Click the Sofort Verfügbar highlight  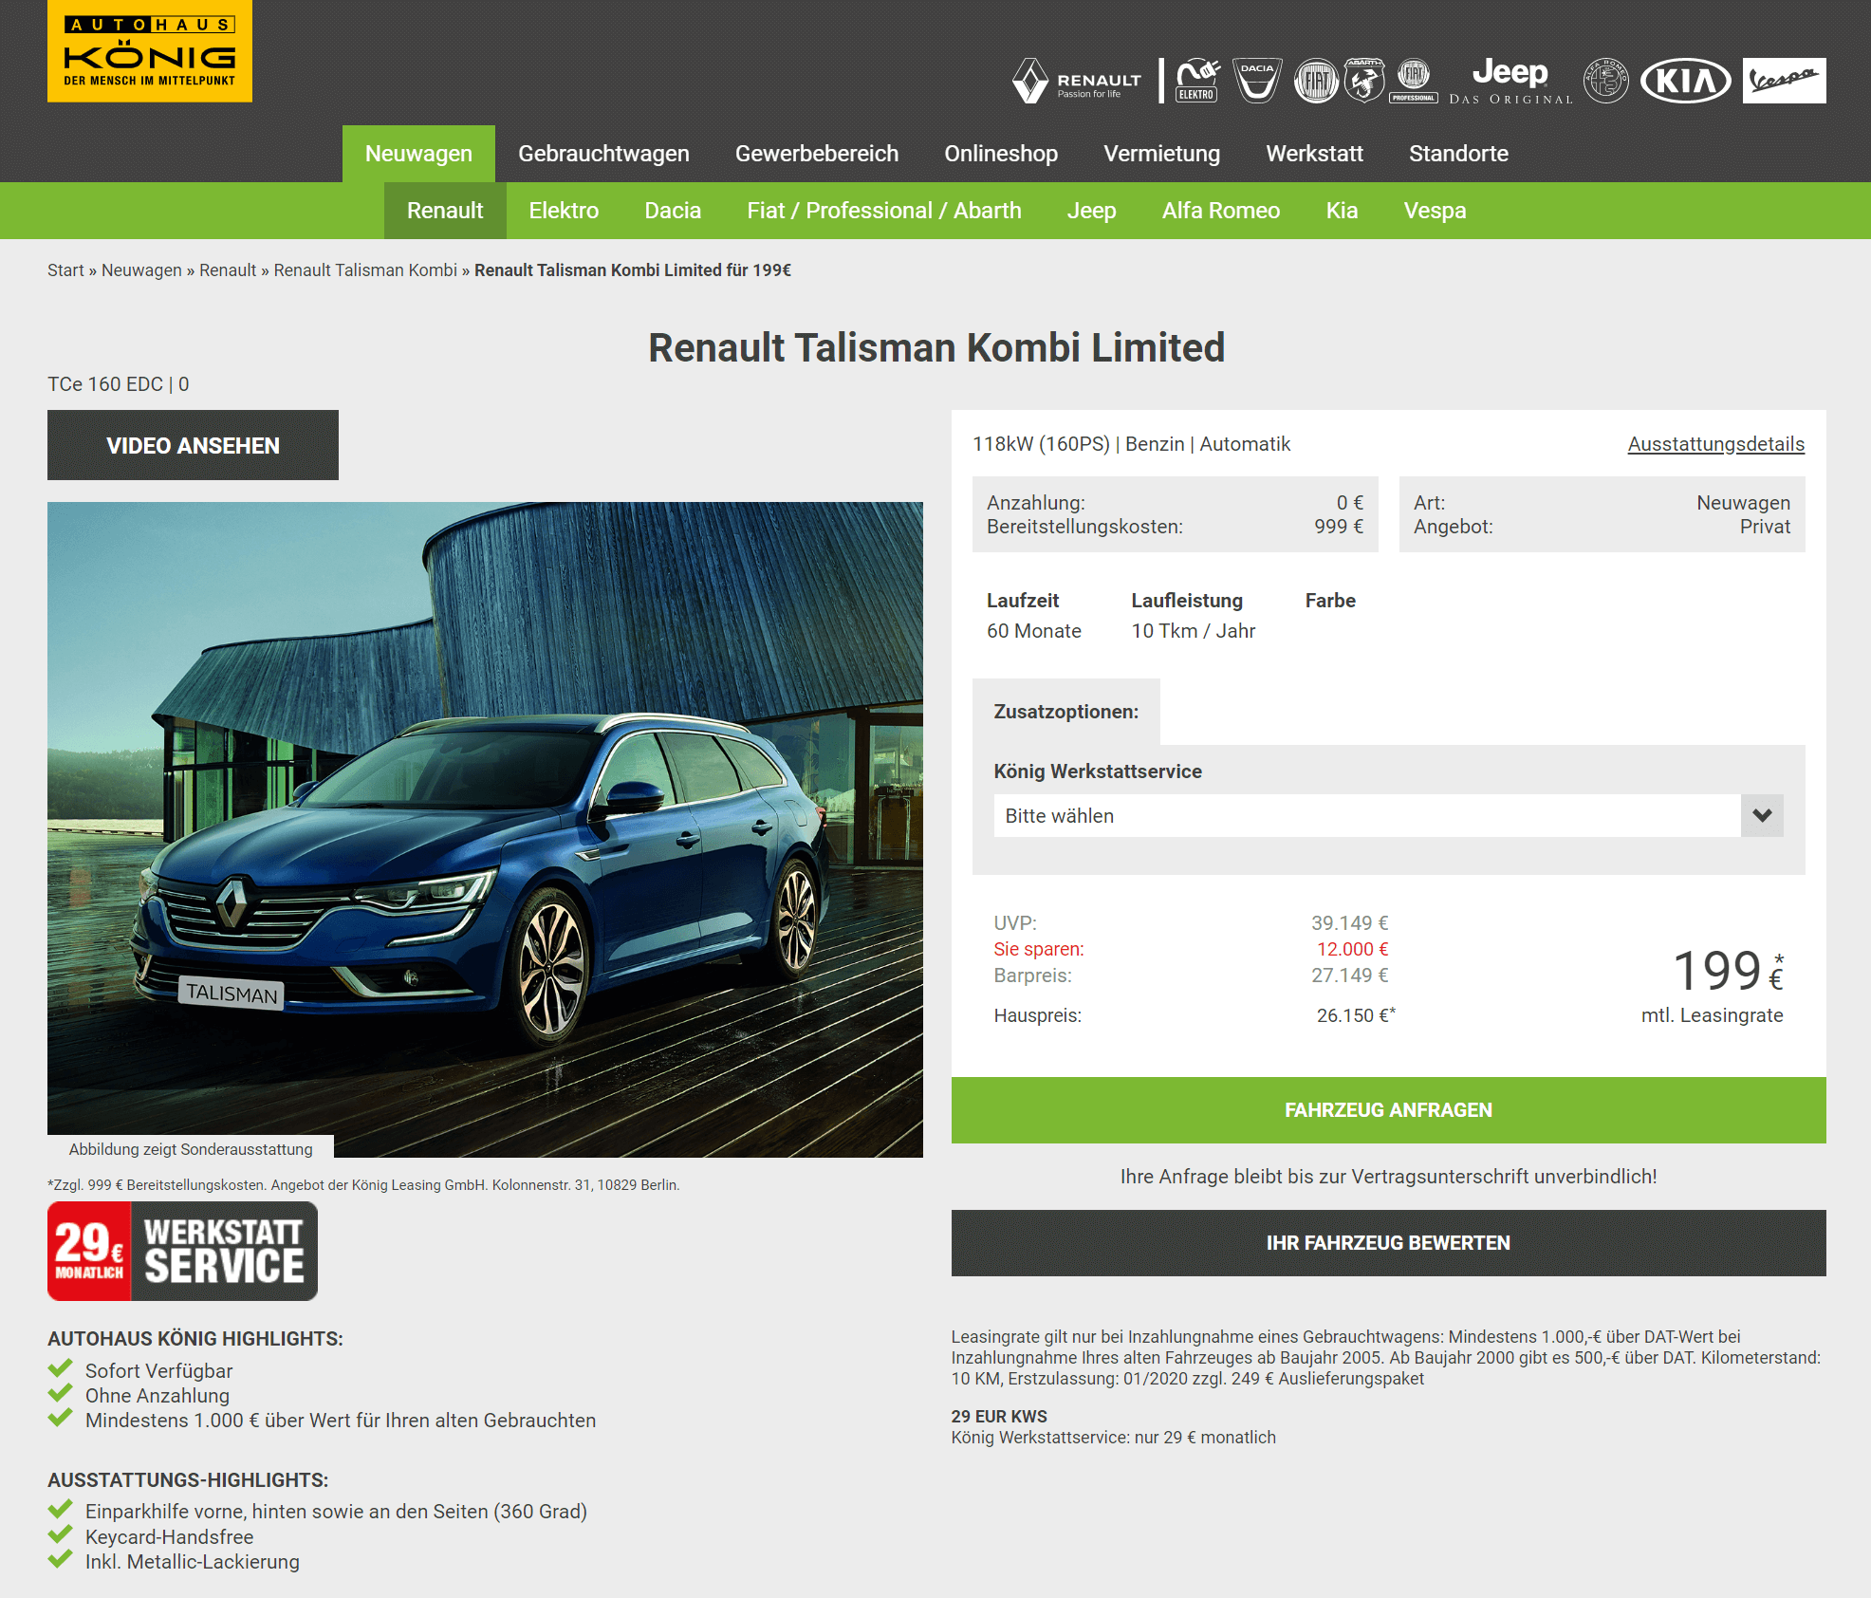[158, 1371]
